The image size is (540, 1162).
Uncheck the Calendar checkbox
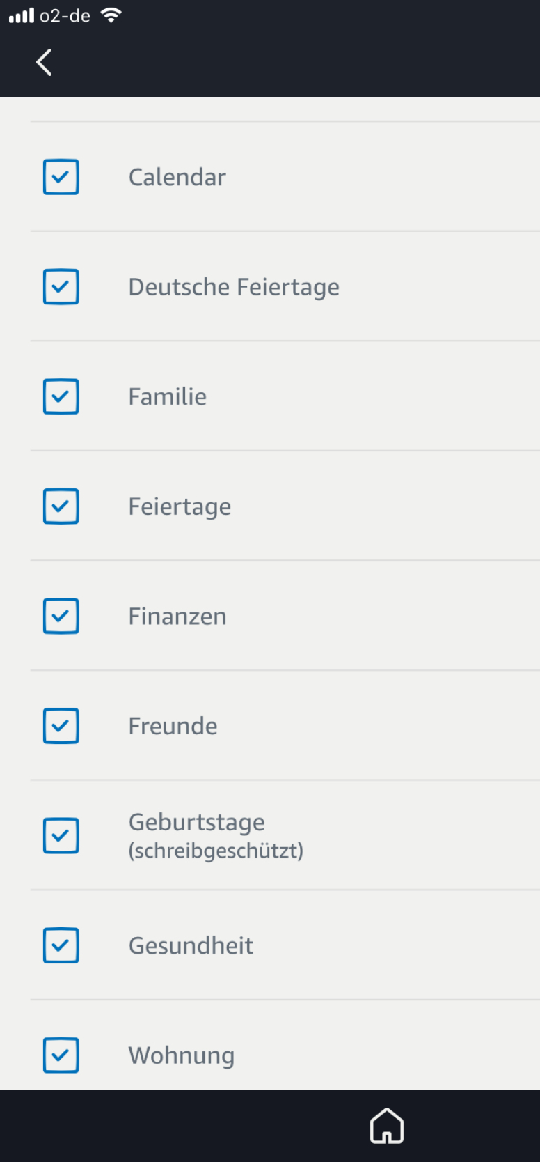coord(61,177)
